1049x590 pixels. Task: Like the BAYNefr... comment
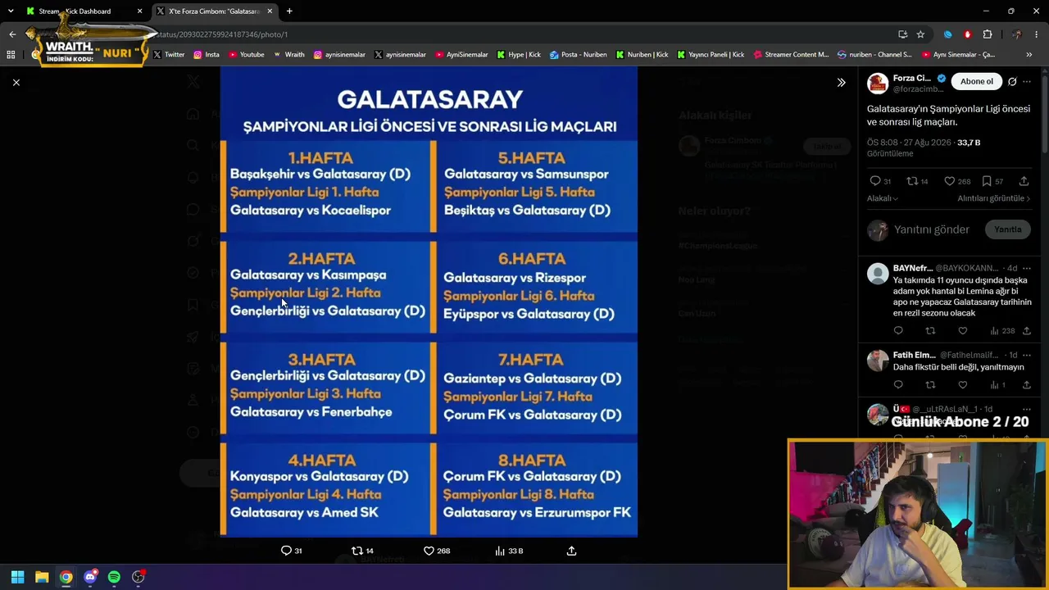(963, 331)
